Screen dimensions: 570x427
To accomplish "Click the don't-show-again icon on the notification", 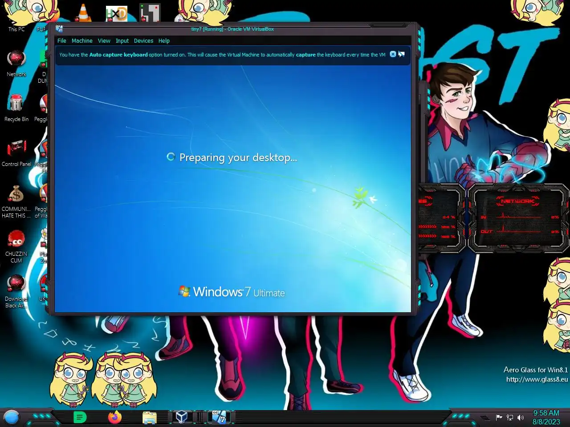I will point(402,54).
